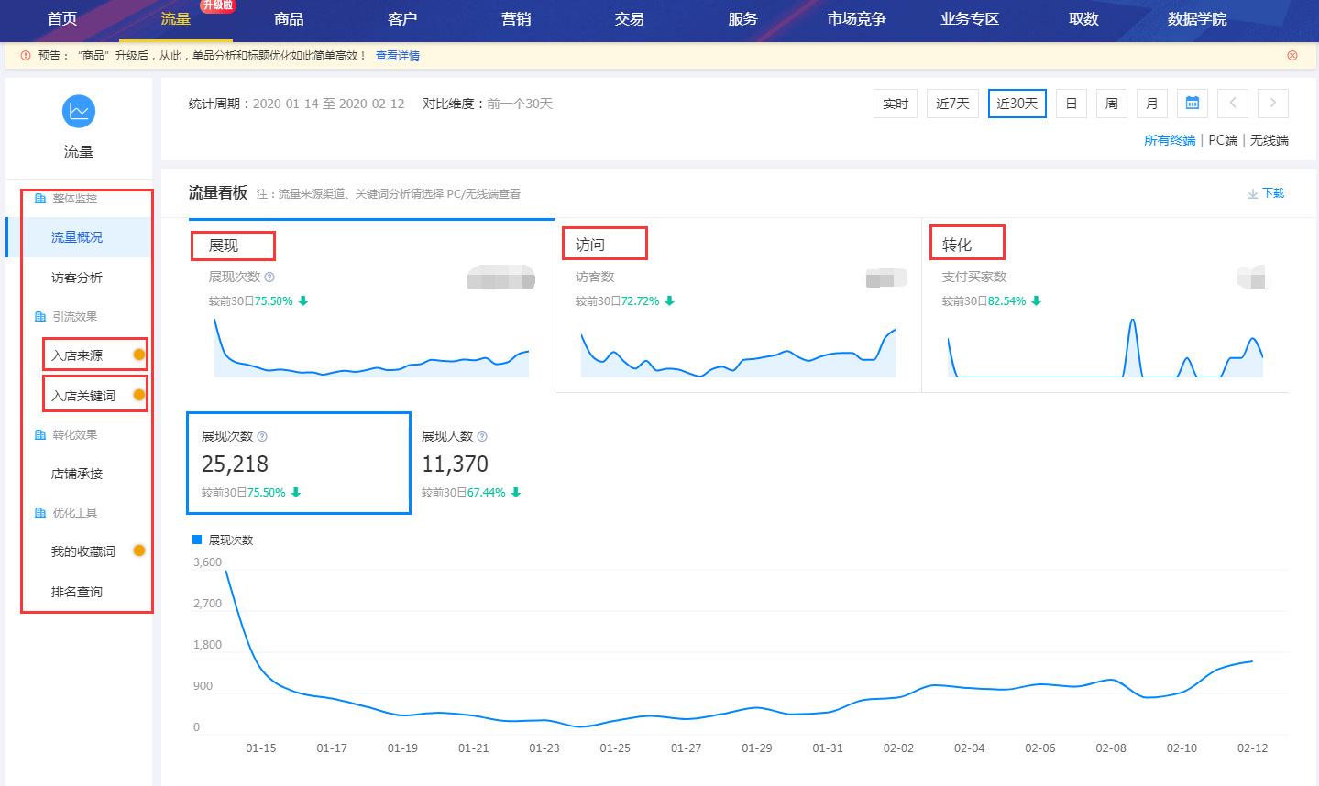1319x786 pixels.
Task: Select the 转化 overview tab card
Action: (1105, 305)
